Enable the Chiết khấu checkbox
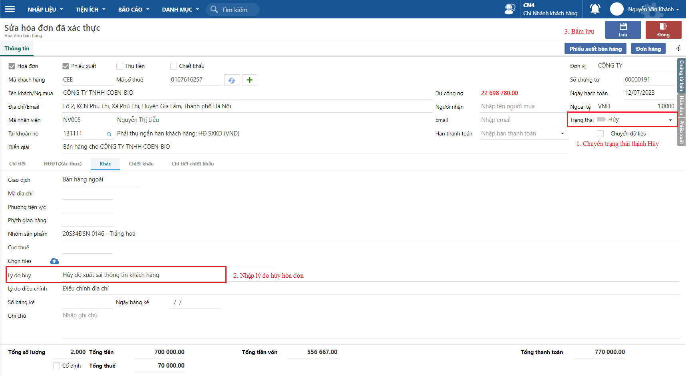Viewport: 686px width, 376px height. click(x=173, y=66)
